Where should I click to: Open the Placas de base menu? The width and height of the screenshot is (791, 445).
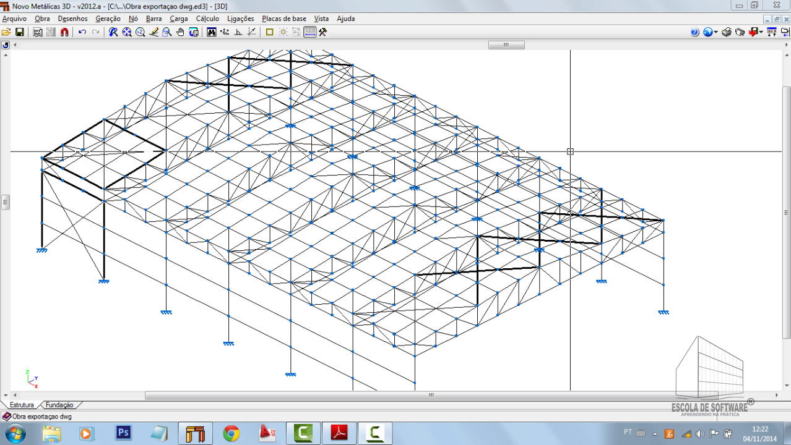point(283,19)
